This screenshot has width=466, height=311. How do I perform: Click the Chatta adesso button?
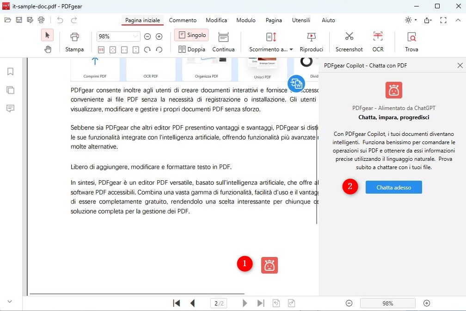tap(393, 187)
